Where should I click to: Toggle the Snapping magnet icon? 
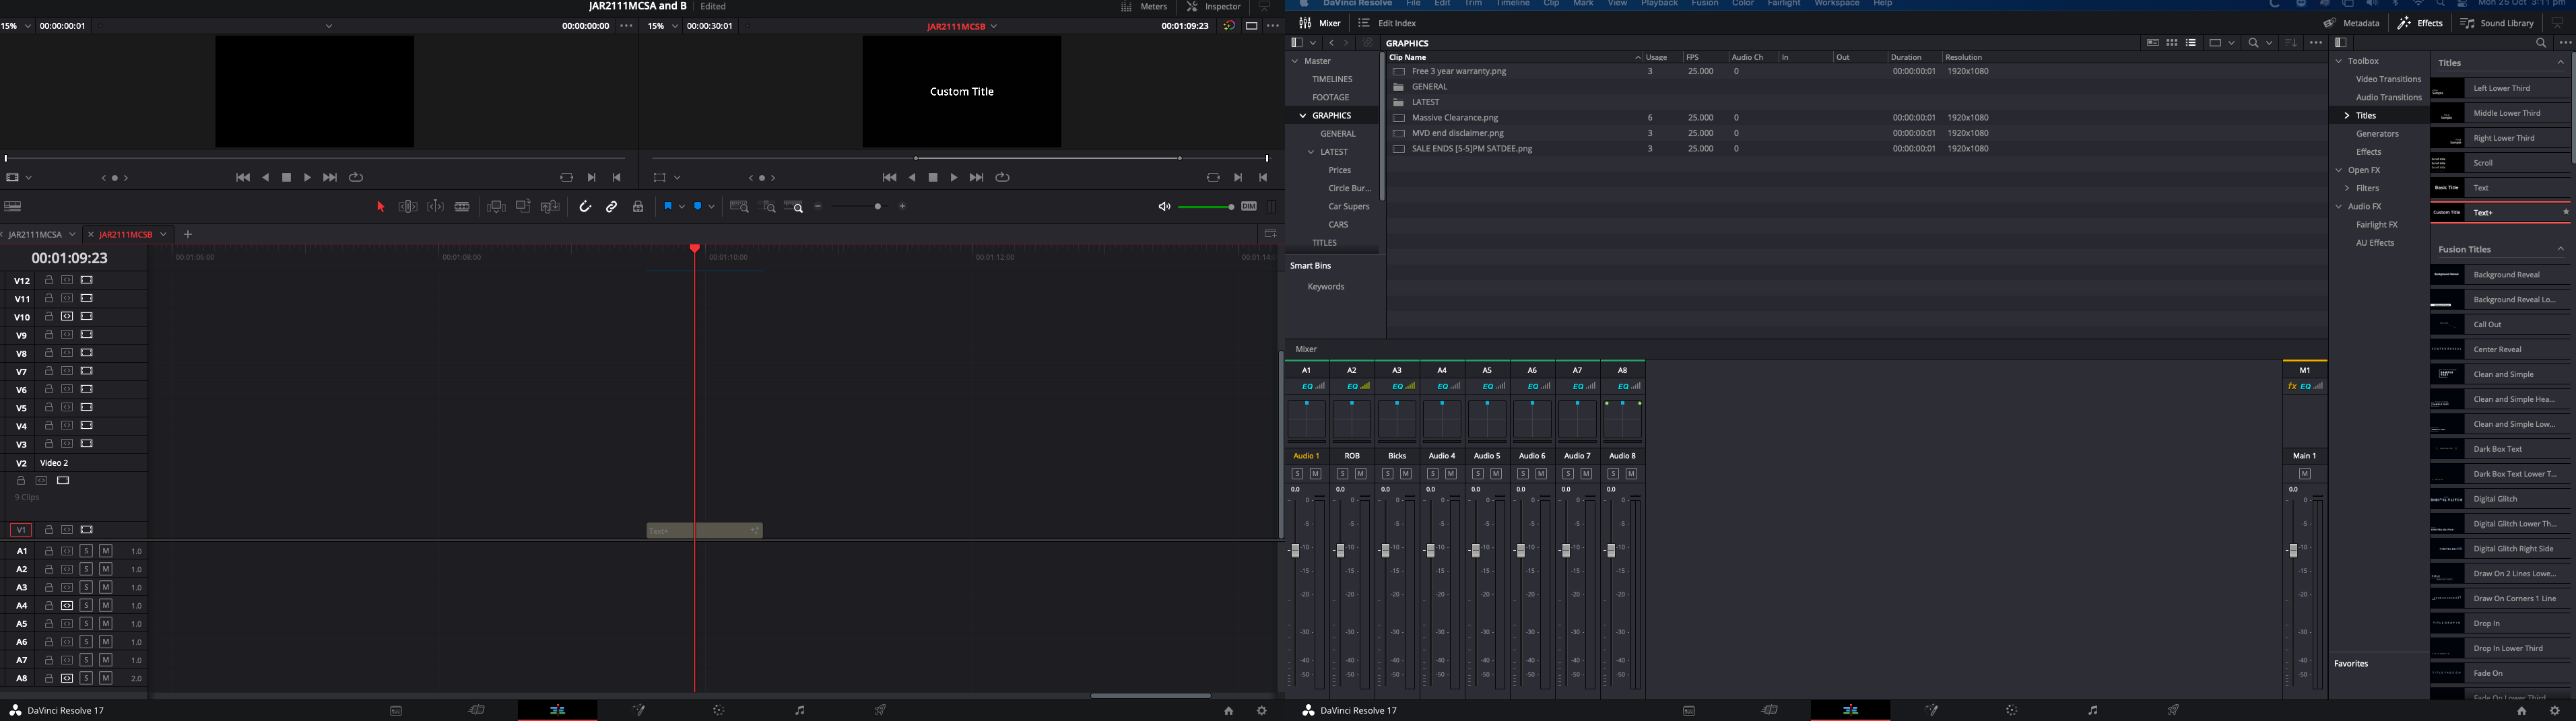tap(586, 207)
